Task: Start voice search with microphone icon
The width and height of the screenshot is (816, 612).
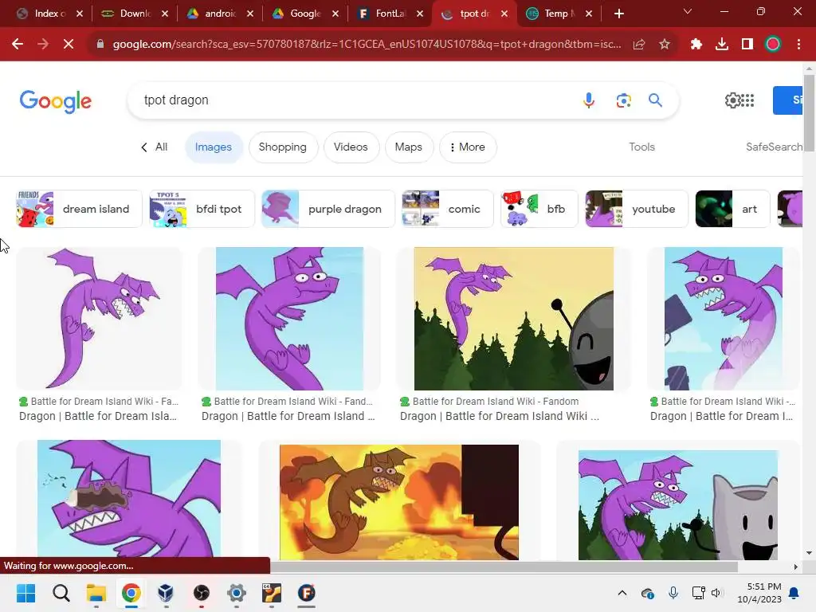Action: (x=589, y=100)
